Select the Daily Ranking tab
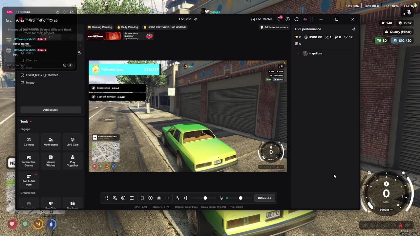Screen dimensions: 420x236 coord(128,27)
